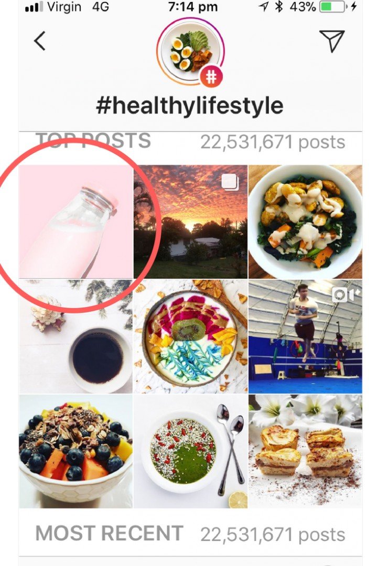Tap the red hashtag badge
The height and width of the screenshot is (566, 378).
click(x=212, y=77)
